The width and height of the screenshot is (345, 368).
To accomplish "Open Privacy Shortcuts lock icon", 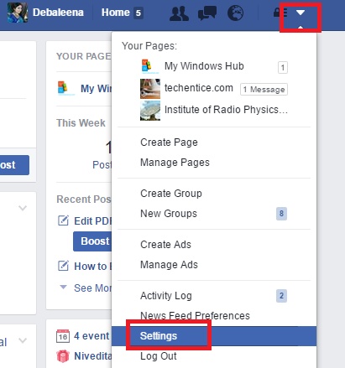I will 280,13.
